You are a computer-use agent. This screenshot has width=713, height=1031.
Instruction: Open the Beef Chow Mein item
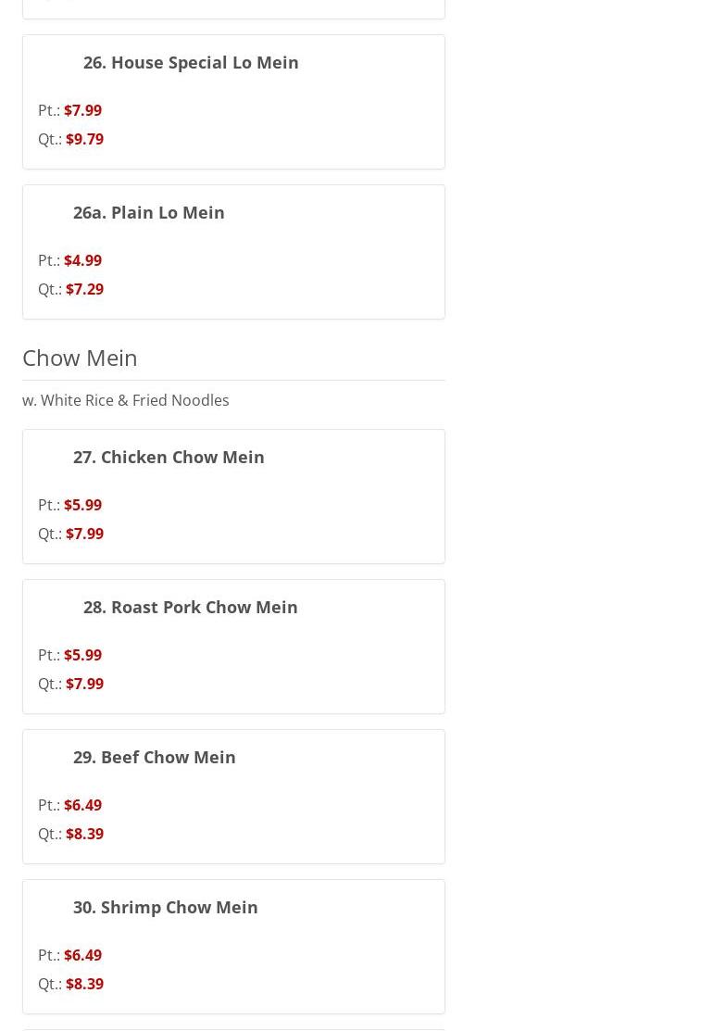click(154, 757)
